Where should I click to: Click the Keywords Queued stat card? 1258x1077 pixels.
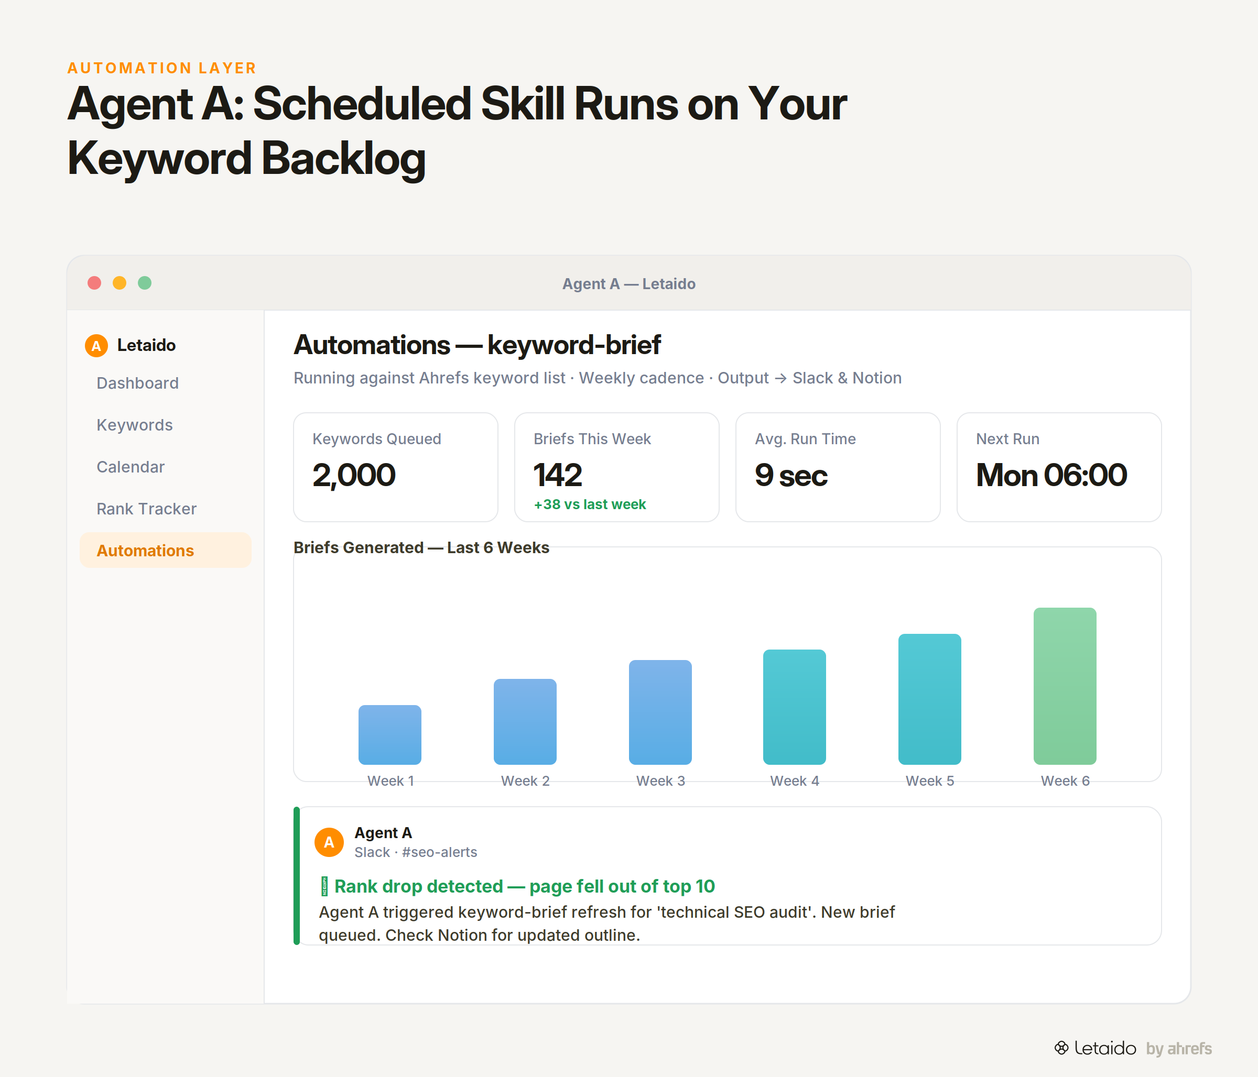coord(396,467)
